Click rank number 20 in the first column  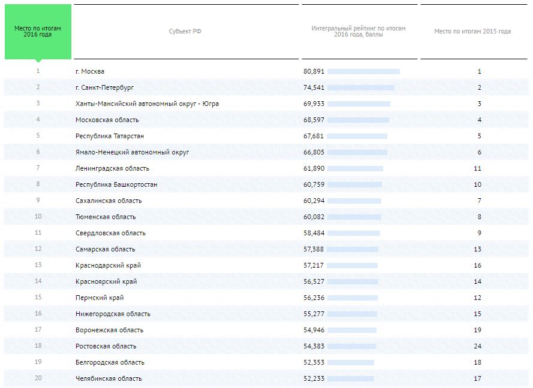[x=38, y=379]
